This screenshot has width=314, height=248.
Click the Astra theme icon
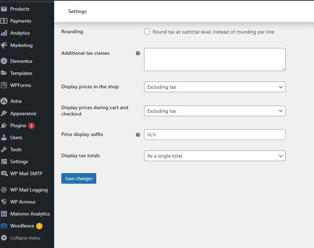(4, 101)
